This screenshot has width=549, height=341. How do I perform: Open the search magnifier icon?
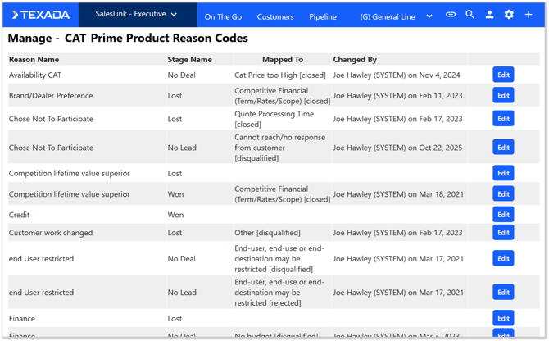(470, 15)
